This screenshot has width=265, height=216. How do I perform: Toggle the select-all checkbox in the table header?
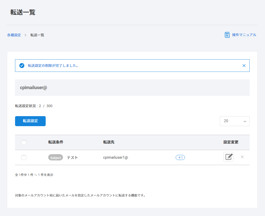click(24, 142)
